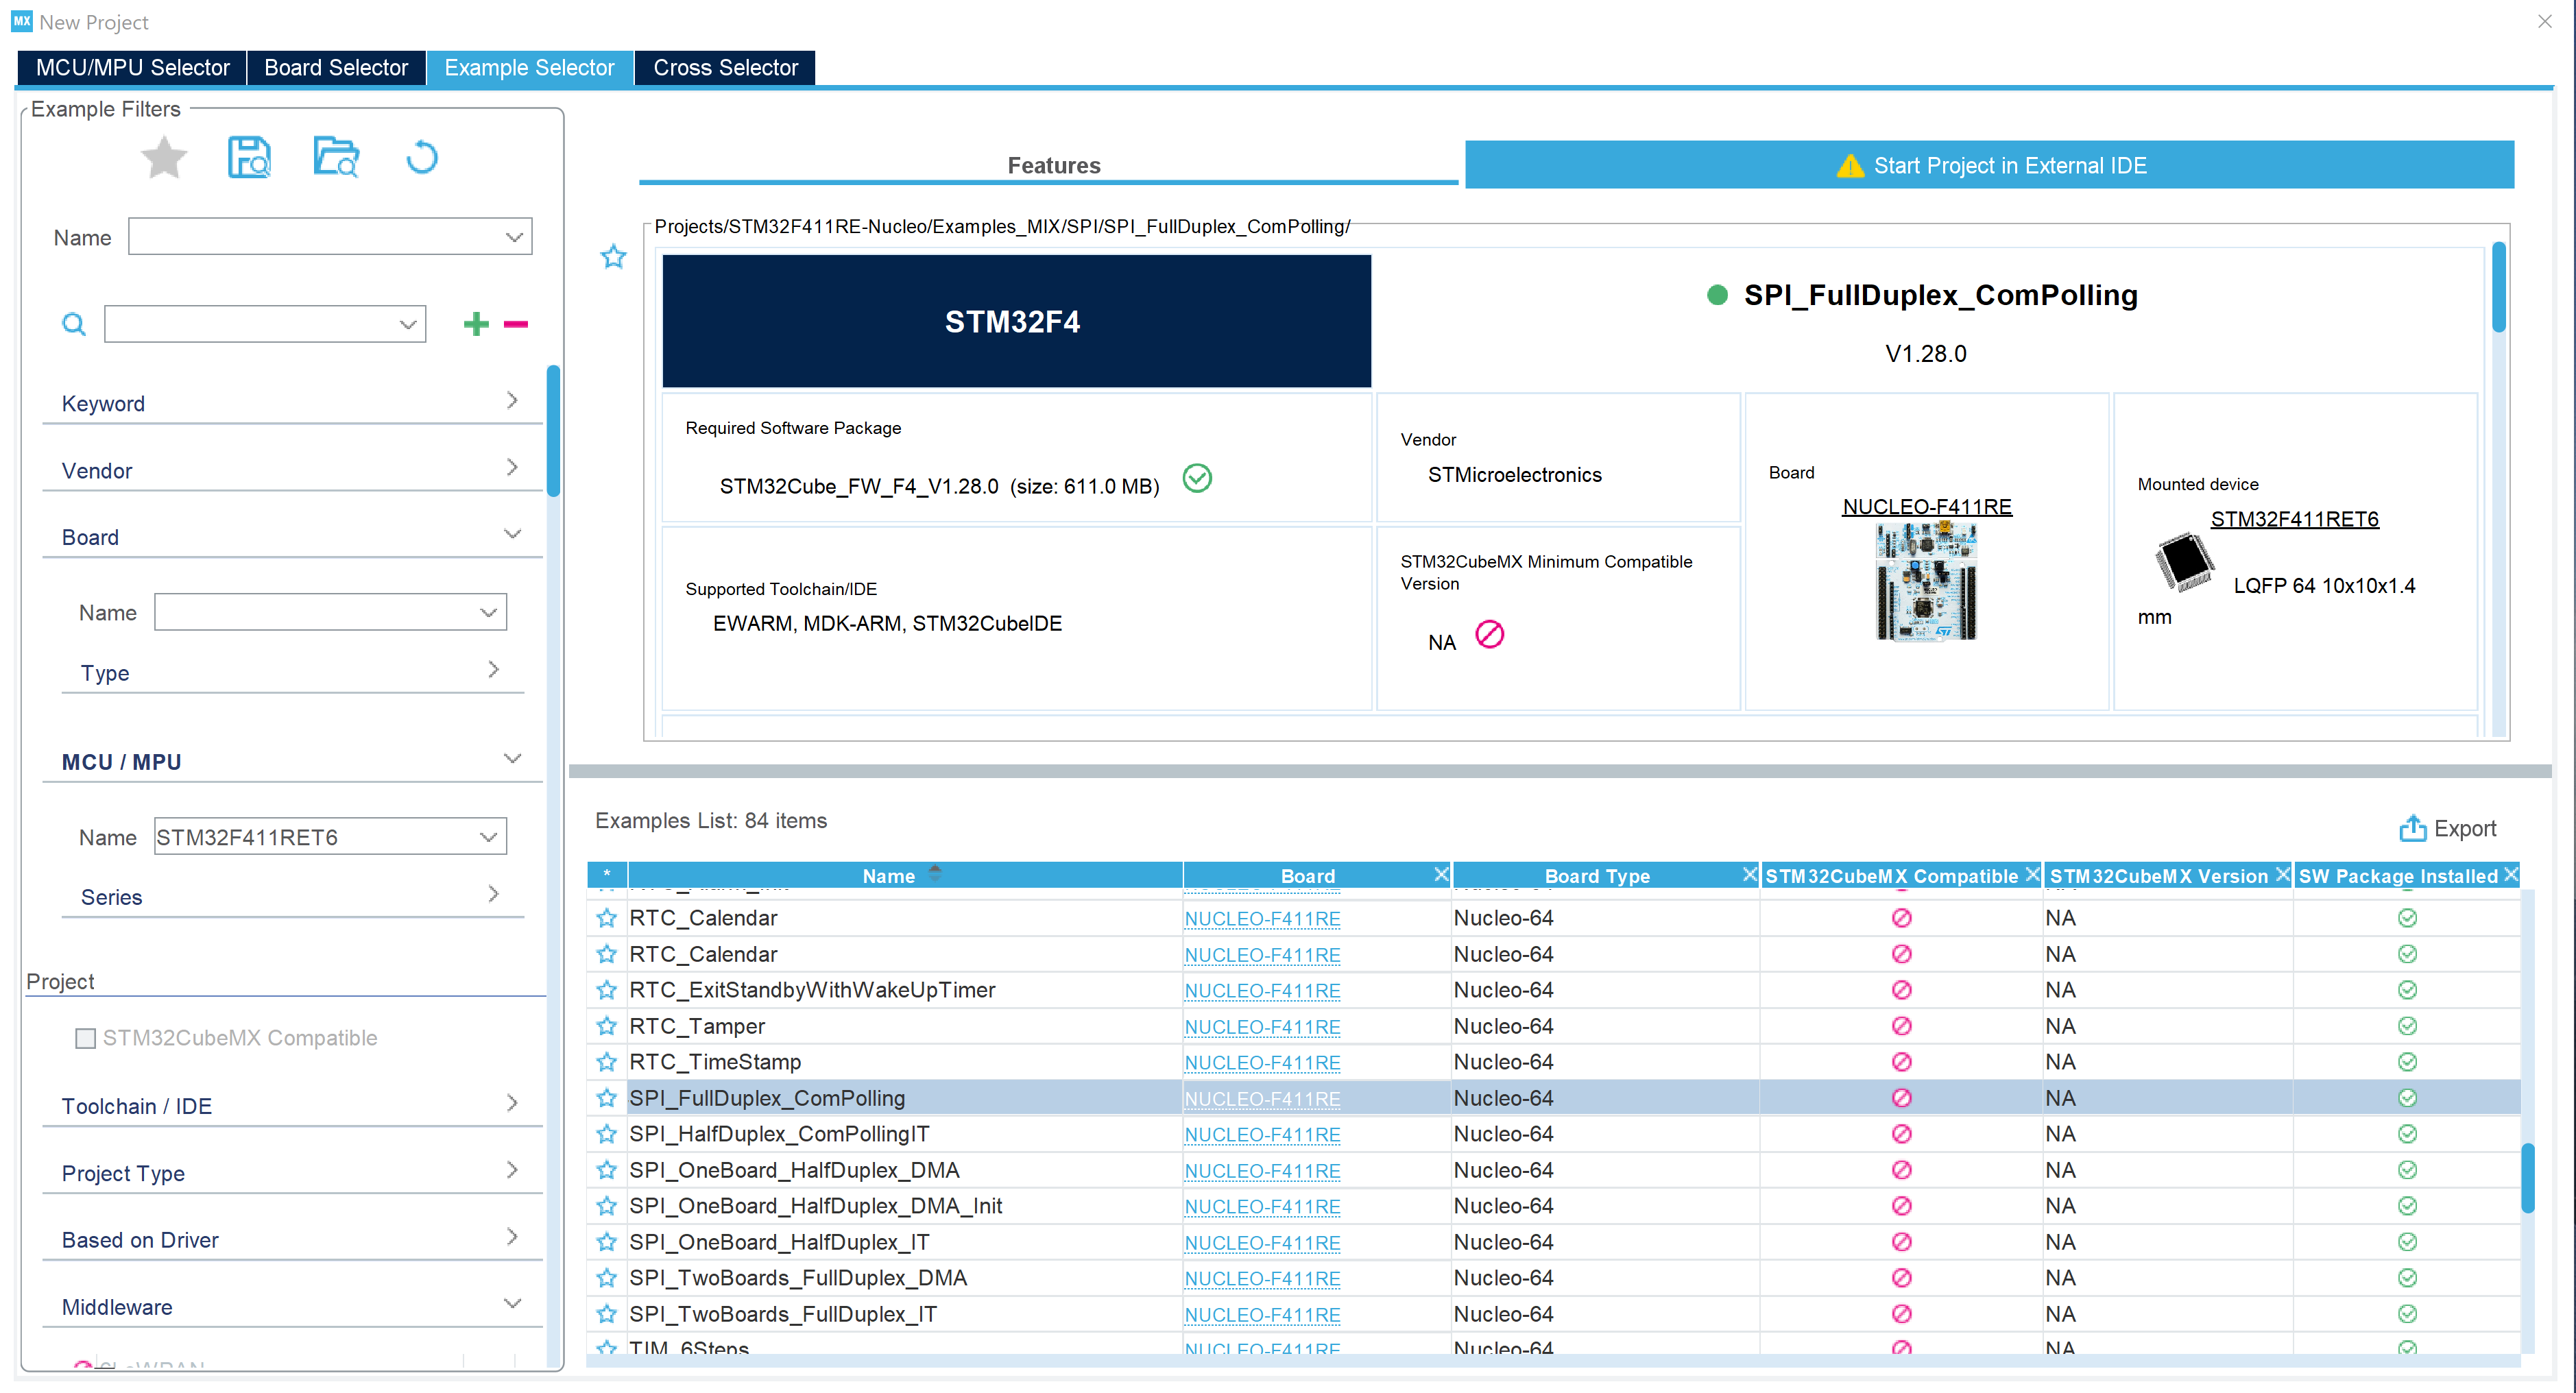Click the green plus add-filter icon
This screenshot has height=1393, width=2576.
pos(476,323)
